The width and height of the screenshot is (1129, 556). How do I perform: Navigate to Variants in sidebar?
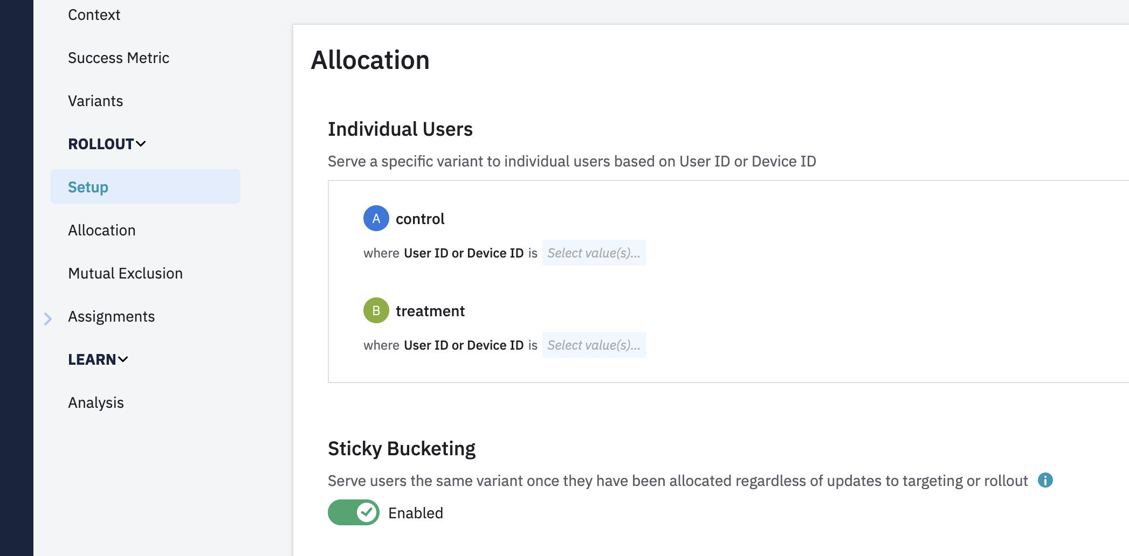pos(95,101)
